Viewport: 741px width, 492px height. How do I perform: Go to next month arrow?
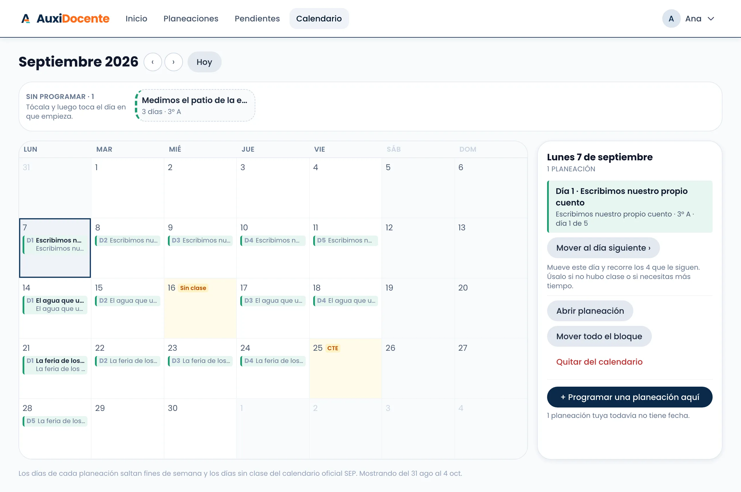(x=174, y=62)
